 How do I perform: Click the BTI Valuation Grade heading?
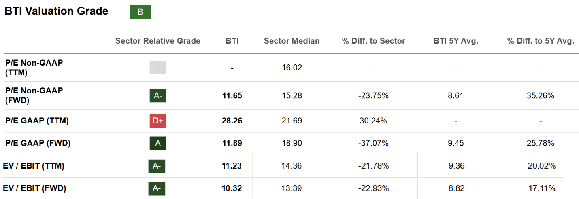[x=56, y=11]
